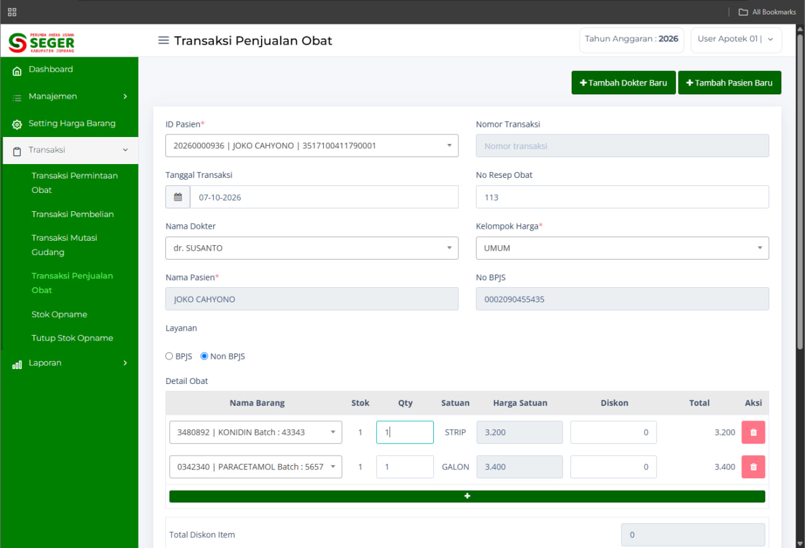Click the calendar icon beside Tanggal Transaksi
Screen dimensions: 805x548
(x=178, y=197)
